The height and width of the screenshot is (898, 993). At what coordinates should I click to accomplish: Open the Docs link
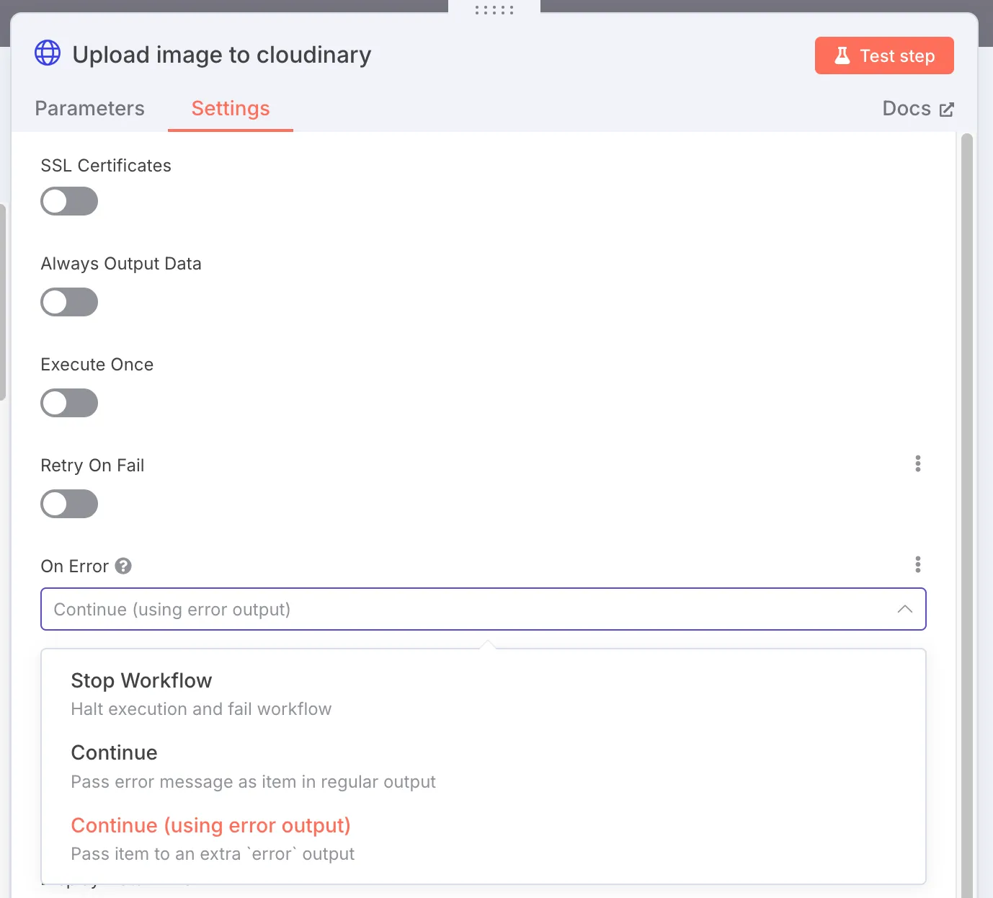906,108
